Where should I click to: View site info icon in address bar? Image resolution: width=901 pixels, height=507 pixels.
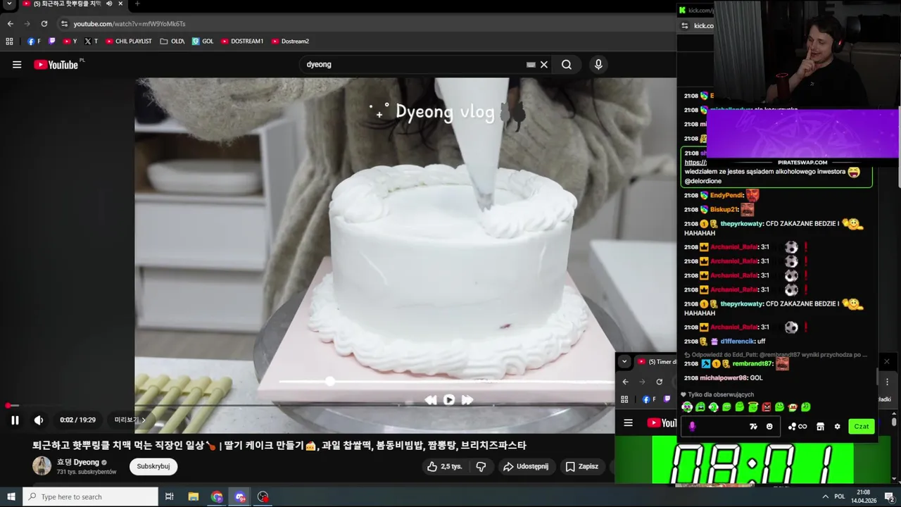click(64, 24)
